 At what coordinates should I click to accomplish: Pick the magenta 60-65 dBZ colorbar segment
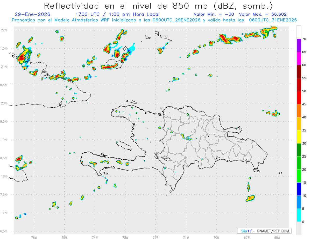point(299,58)
